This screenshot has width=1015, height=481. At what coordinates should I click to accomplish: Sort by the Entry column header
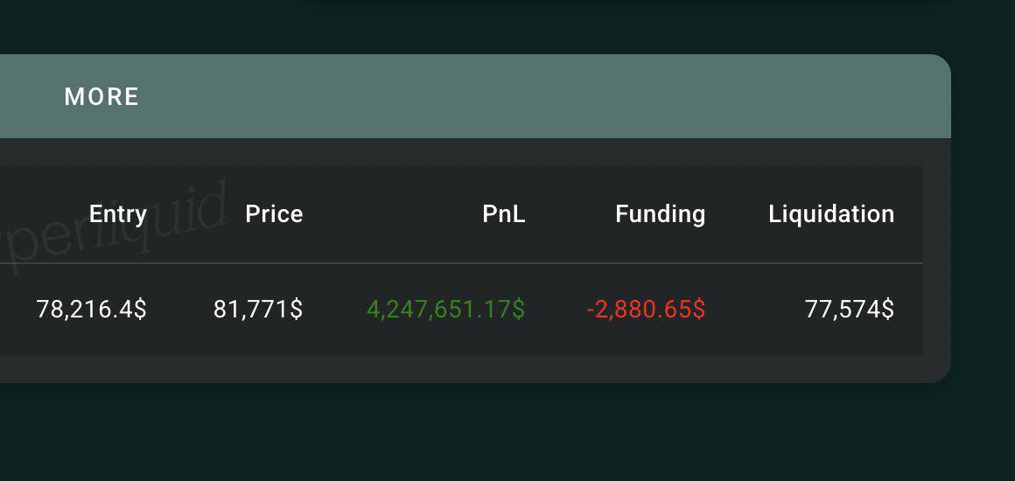click(117, 214)
